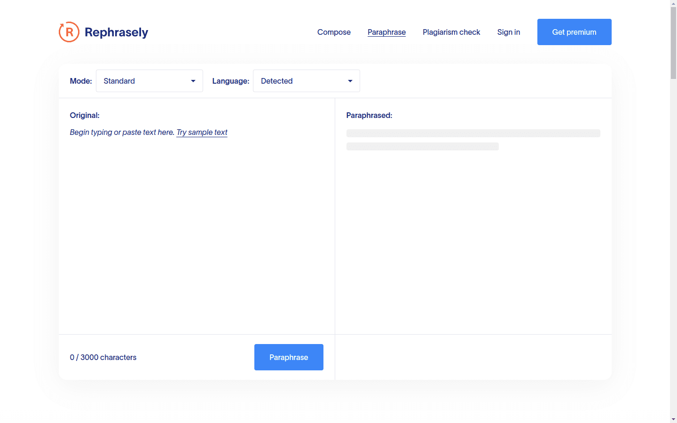Click the scrollbar up arrow
This screenshot has height=423, width=677.
click(673, 3)
